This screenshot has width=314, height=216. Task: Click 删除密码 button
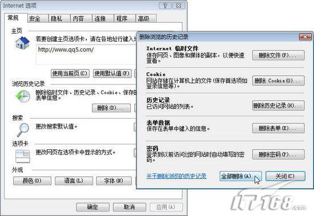(x=279, y=154)
